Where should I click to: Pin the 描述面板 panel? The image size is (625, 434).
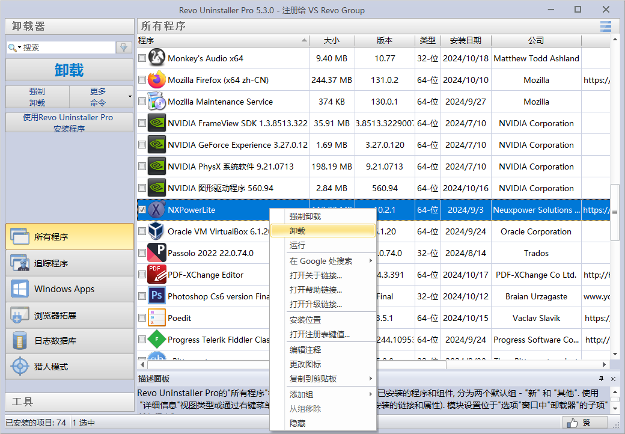coord(601,379)
